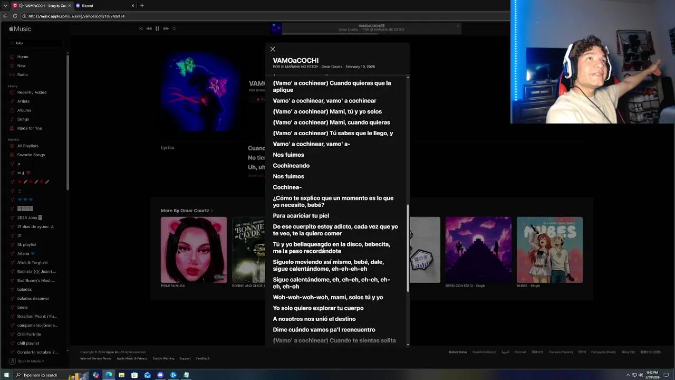Click the browser address bar URL
This screenshot has width=675, height=380.
pos(76,16)
